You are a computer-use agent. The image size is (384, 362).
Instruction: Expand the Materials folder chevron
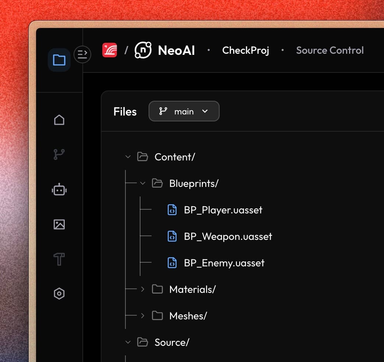click(x=143, y=290)
